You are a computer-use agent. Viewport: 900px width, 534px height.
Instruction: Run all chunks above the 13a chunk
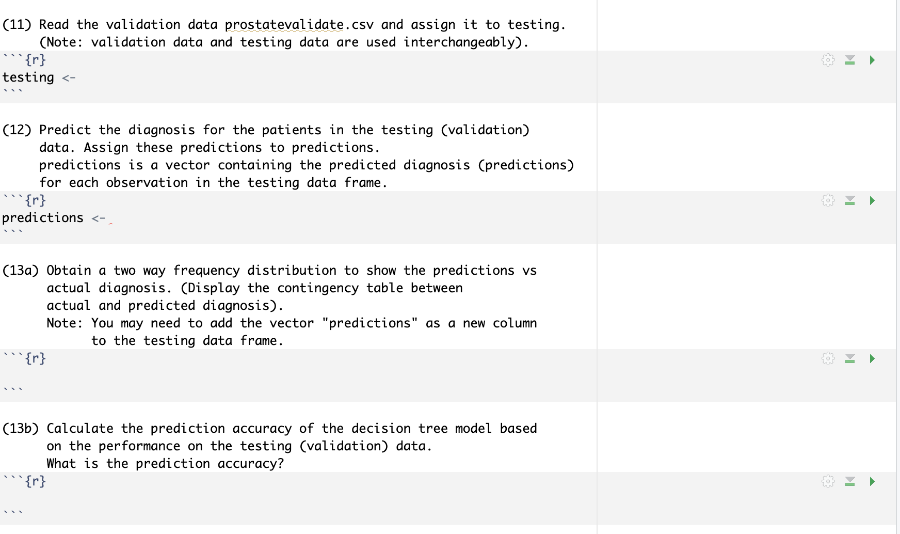[850, 358]
